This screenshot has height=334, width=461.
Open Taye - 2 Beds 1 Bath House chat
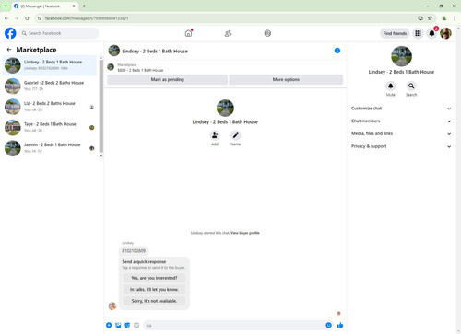pos(50,127)
